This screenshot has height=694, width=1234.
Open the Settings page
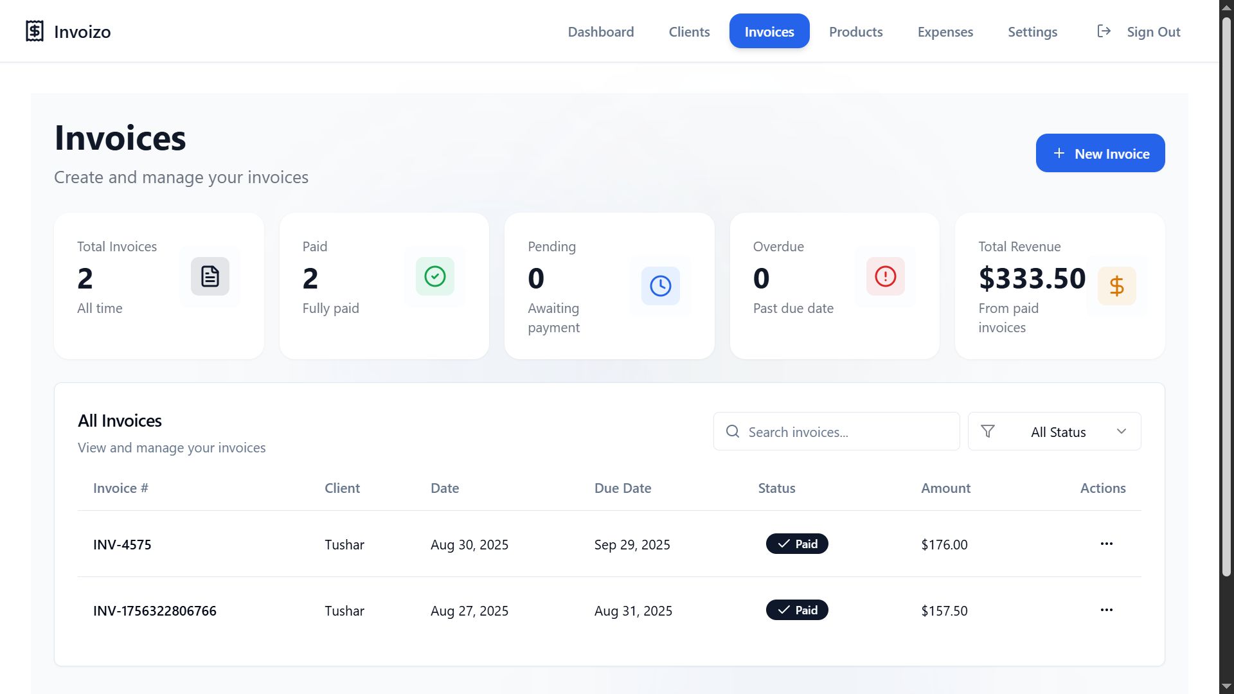click(1032, 31)
